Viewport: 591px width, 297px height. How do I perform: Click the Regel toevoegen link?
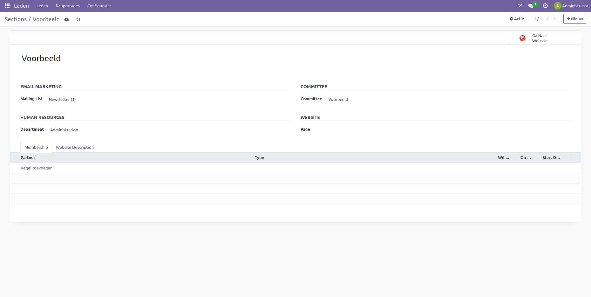[37, 168]
